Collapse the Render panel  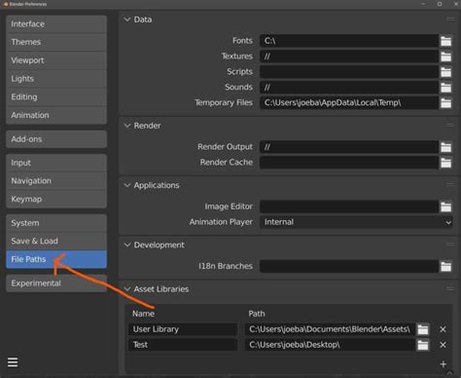pyautogui.click(x=127, y=126)
